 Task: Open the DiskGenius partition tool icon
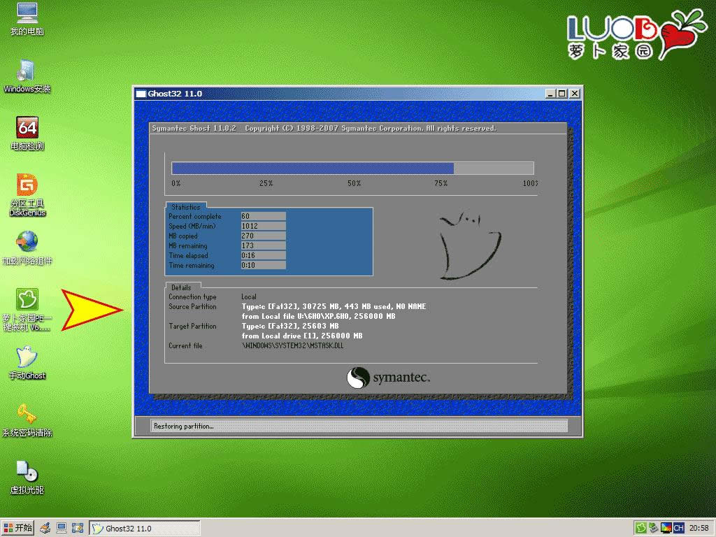pos(27,194)
